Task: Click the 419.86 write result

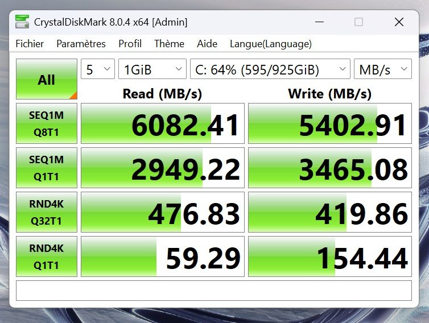Action: tap(330, 212)
